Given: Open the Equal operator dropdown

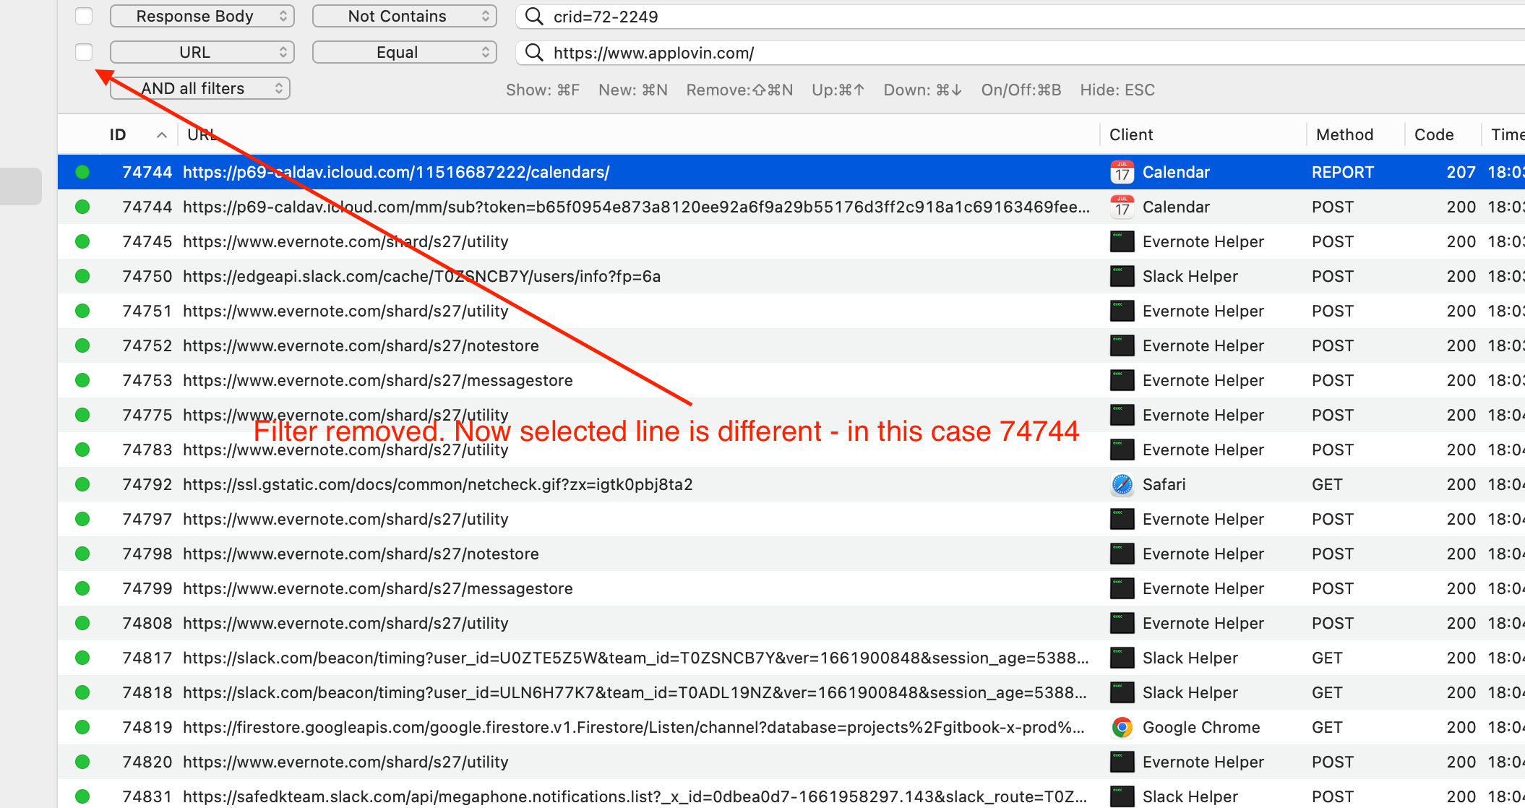Looking at the screenshot, I should [404, 51].
